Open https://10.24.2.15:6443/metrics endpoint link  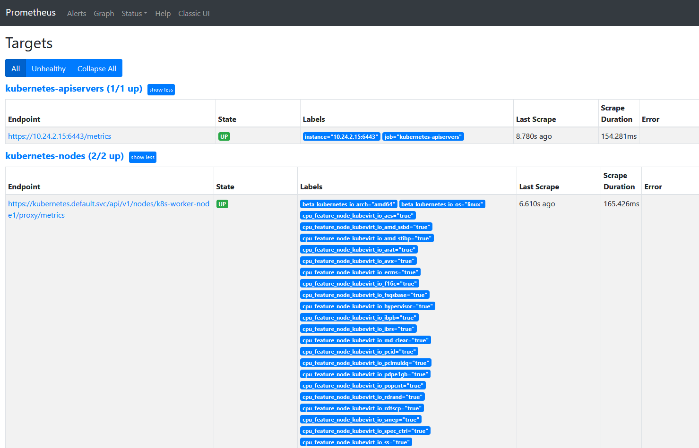coord(60,136)
